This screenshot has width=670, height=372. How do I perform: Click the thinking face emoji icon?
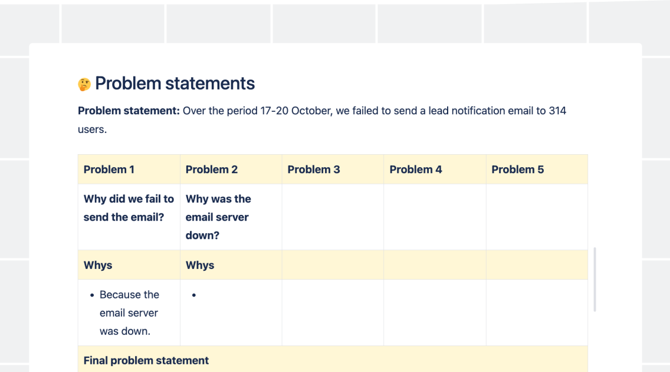click(84, 84)
